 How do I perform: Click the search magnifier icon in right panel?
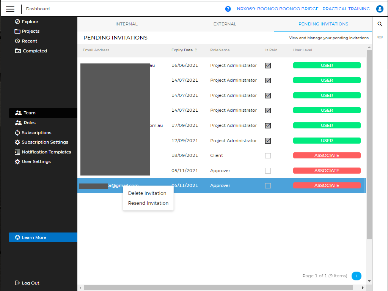coord(380,24)
